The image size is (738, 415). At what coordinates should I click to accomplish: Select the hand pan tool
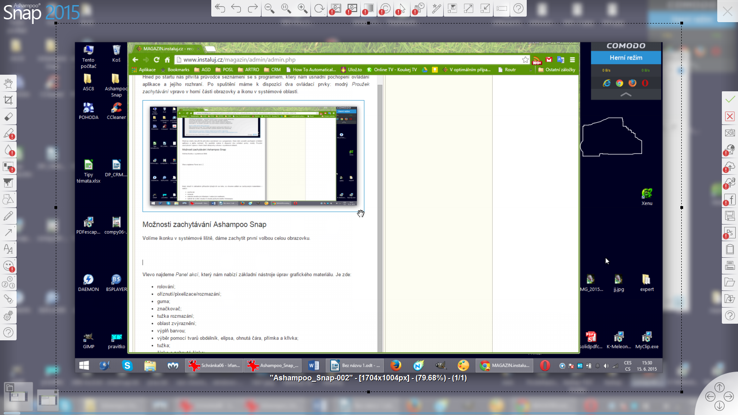pyautogui.click(x=8, y=83)
